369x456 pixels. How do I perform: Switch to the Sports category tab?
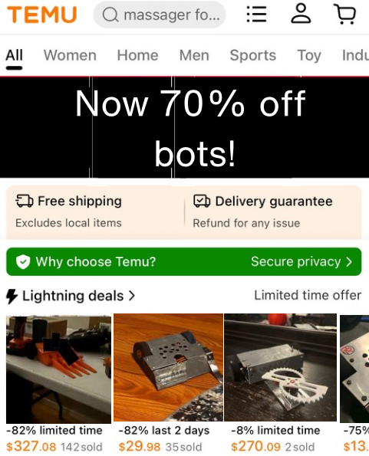(x=253, y=55)
